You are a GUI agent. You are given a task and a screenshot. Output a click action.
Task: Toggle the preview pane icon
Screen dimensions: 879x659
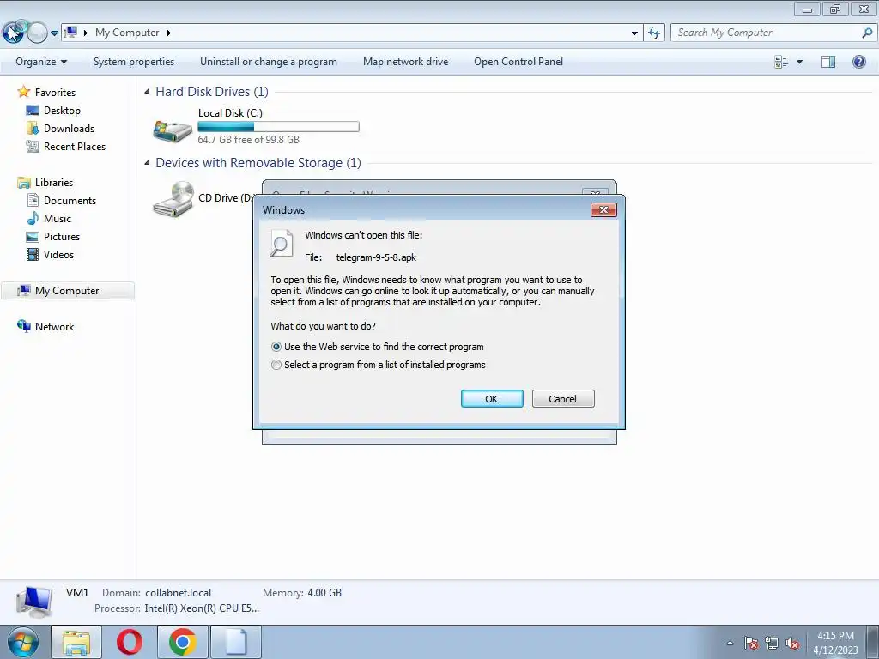(x=828, y=62)
